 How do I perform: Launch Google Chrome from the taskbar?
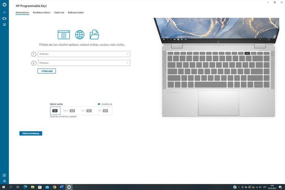click(x=54, y=187)
